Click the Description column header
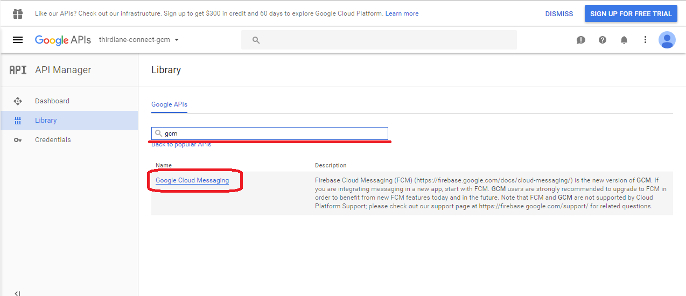Viewport: 686px width, 296px height. tap(331, 165)
